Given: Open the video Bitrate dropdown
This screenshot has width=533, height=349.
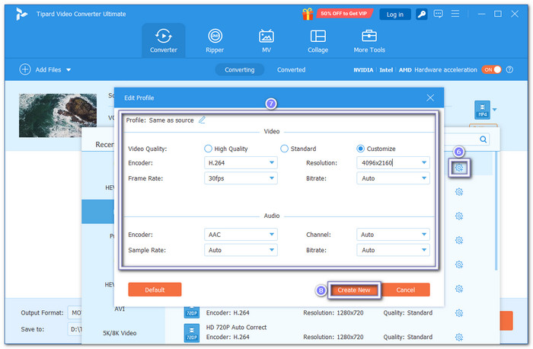Looking at the screenshot, I should click(393, 178).
